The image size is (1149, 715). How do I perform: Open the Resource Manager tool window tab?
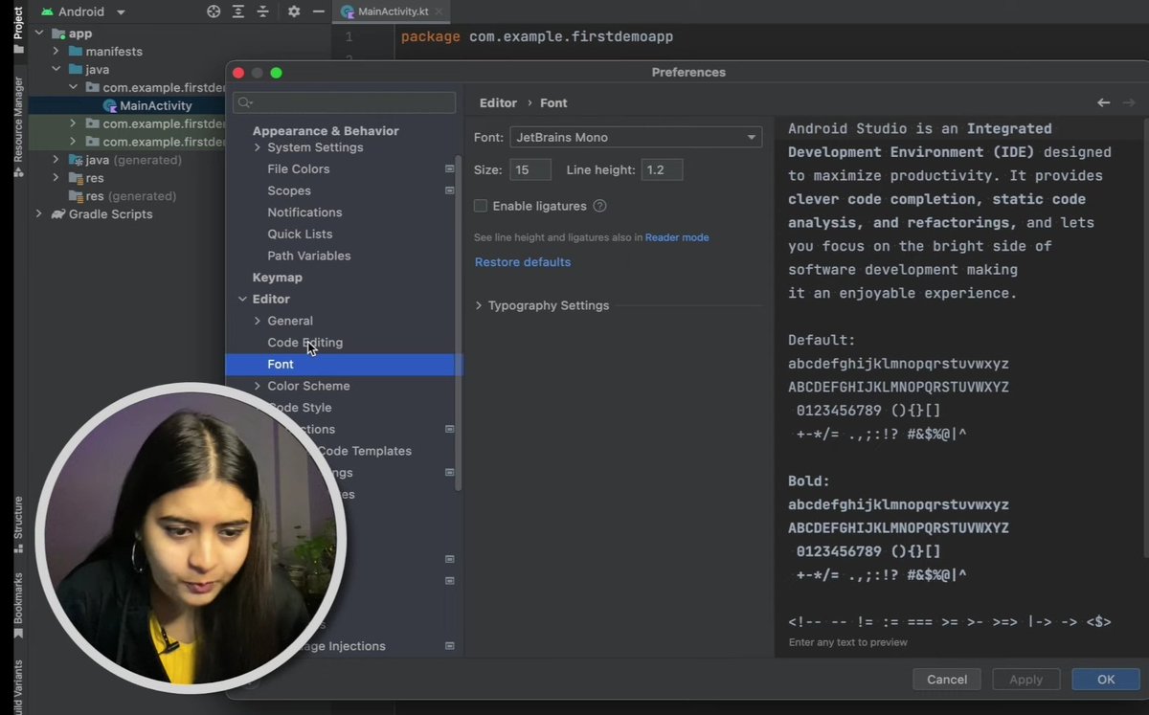click(18, 127)
